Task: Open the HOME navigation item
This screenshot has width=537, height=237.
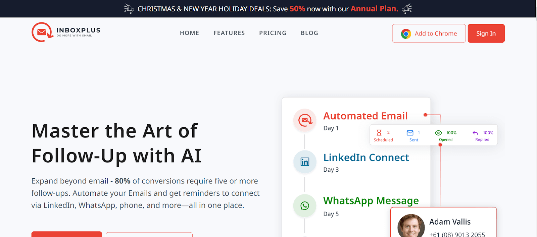Action: coord(189,33)
